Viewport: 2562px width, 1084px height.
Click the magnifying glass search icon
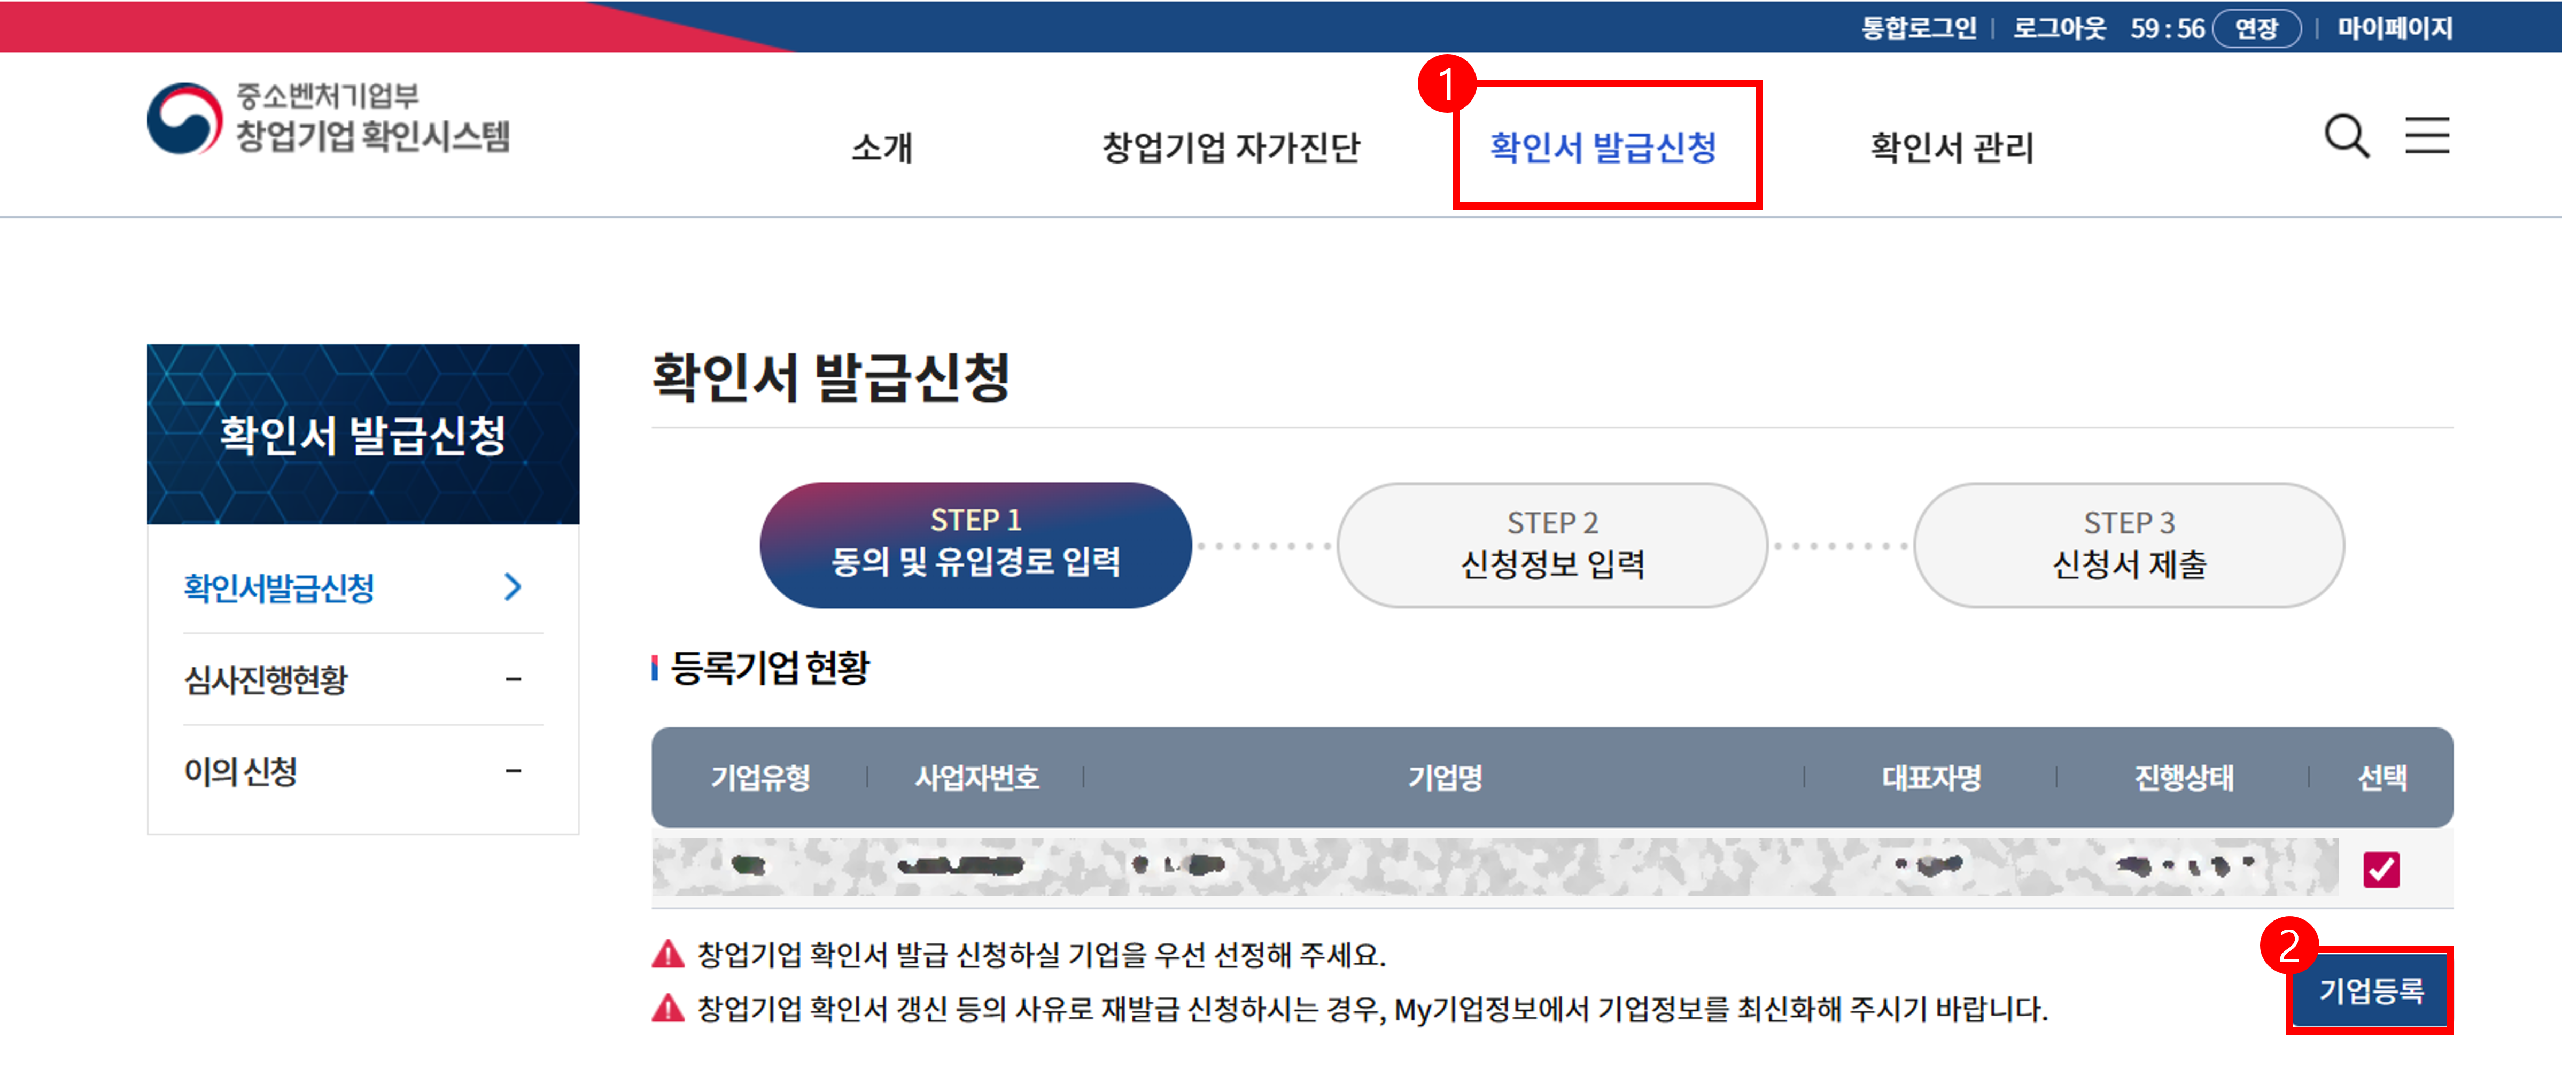click(2346, 136)
